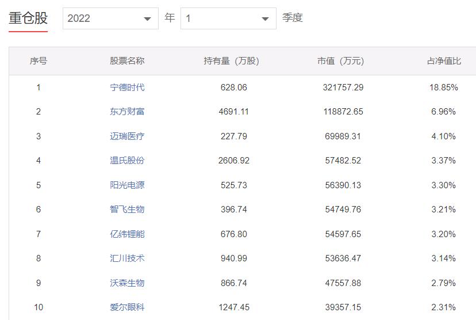Select the holding value 940.99
Viewport: 476px width, 320px height.
[234, 258]
